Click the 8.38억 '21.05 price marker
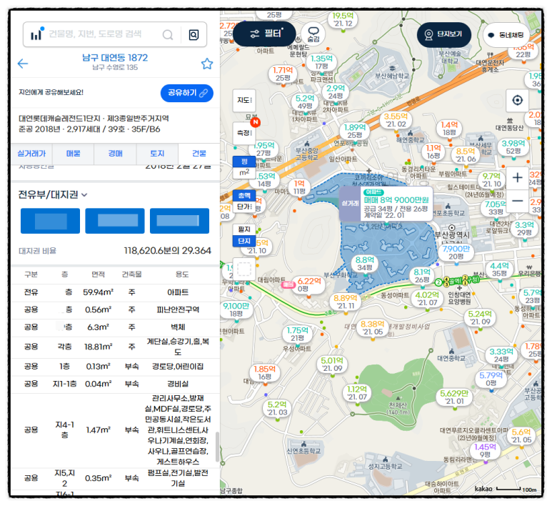The width and height of the screenshot is (552, 506). 373,328
